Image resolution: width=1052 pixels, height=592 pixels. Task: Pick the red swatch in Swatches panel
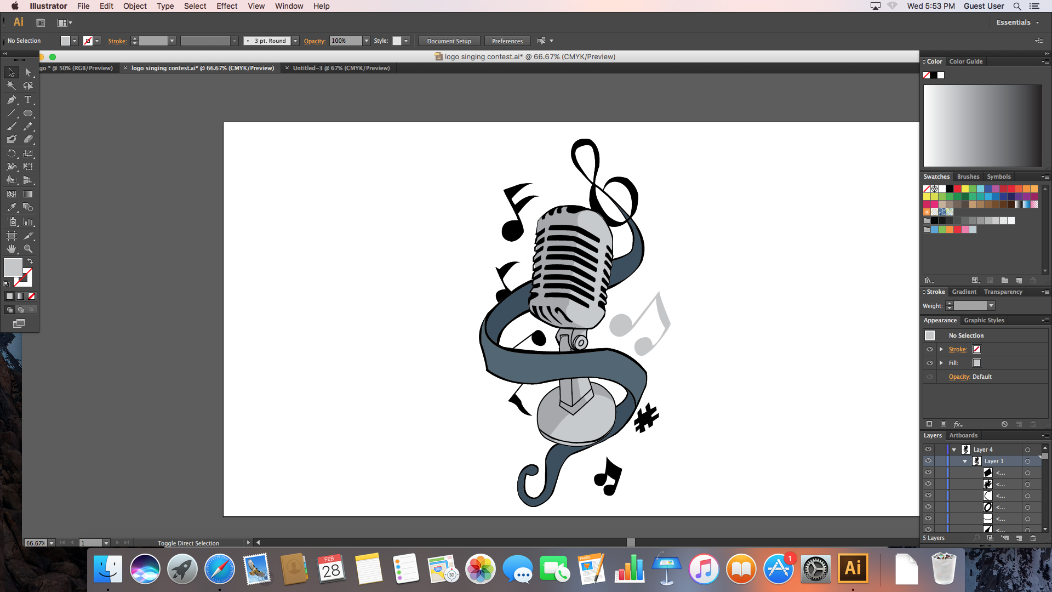(957, 189)
